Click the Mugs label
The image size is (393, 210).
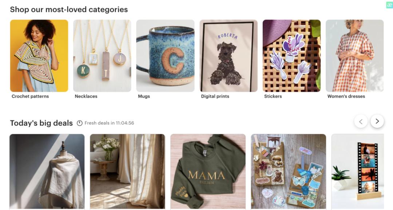(144, 96)
